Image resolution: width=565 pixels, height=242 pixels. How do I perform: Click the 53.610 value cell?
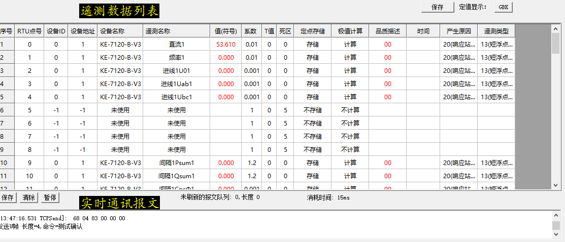tap(226, 45)
